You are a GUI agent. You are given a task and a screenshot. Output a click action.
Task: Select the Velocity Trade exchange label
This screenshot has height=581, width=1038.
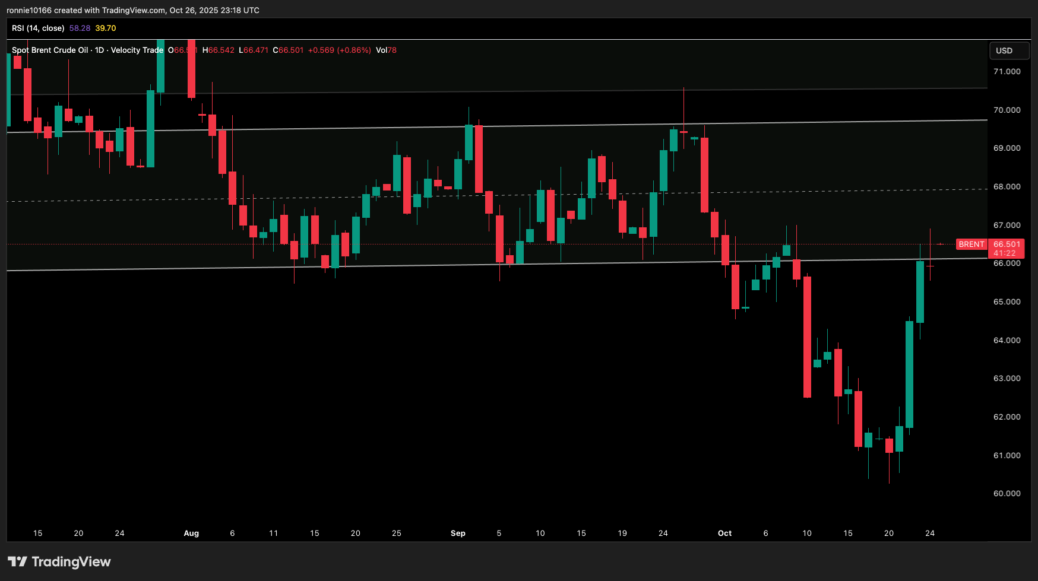[x=138, y=50]
